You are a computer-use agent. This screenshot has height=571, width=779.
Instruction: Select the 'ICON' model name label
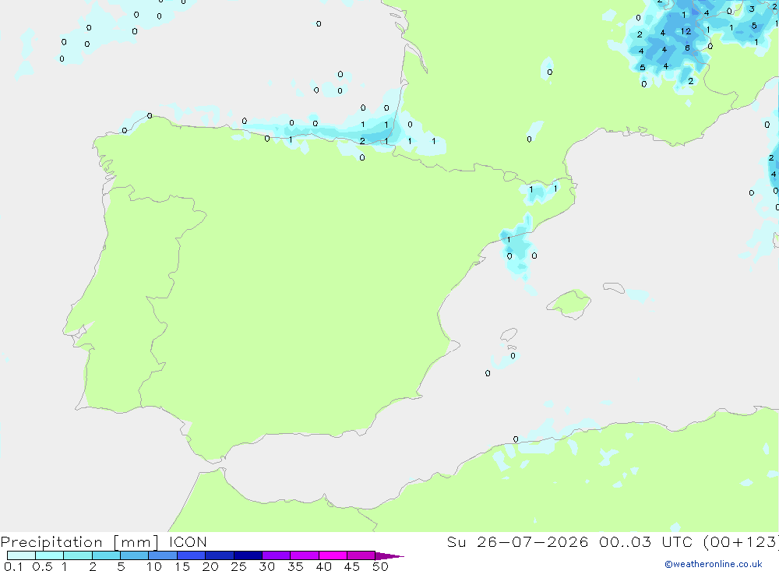tap(188, 542)
